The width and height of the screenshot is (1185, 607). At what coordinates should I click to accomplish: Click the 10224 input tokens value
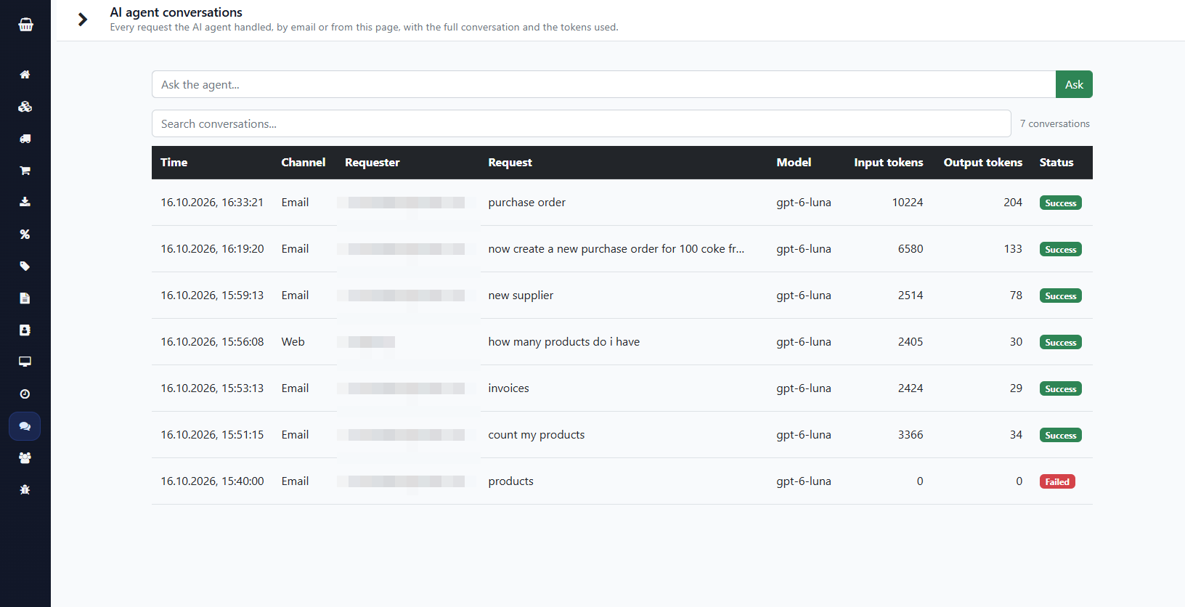[x=908, y=203]
